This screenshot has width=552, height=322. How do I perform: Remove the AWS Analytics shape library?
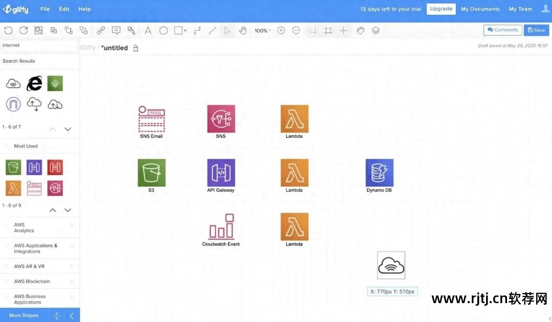click(72, 225)
